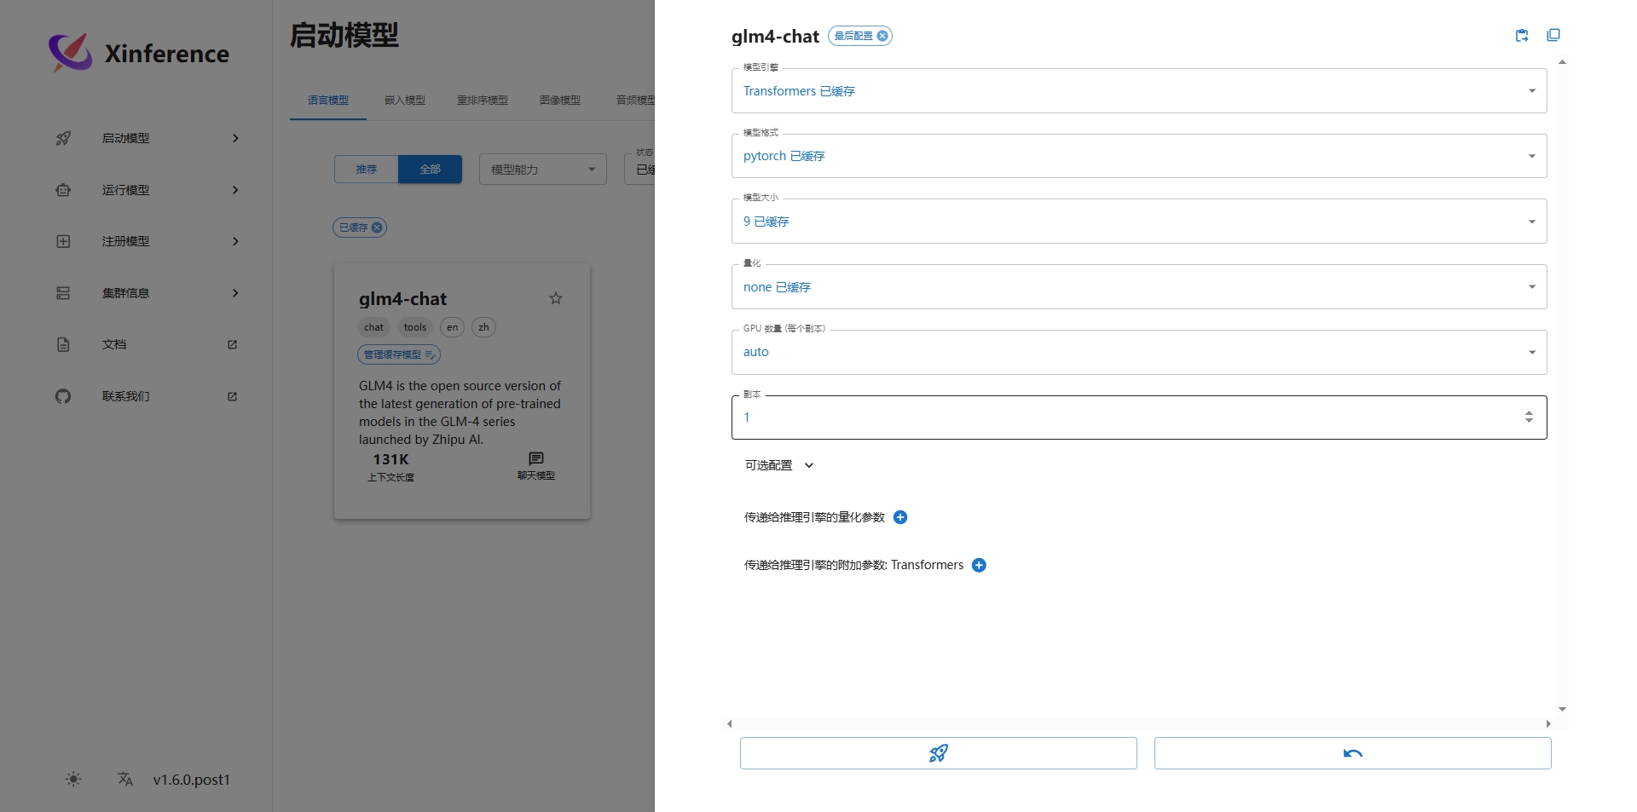The width and height of the screenshot is (1637, 812).
Task: Remove the 已缓存 filter chip
Action: coord(377,227)
